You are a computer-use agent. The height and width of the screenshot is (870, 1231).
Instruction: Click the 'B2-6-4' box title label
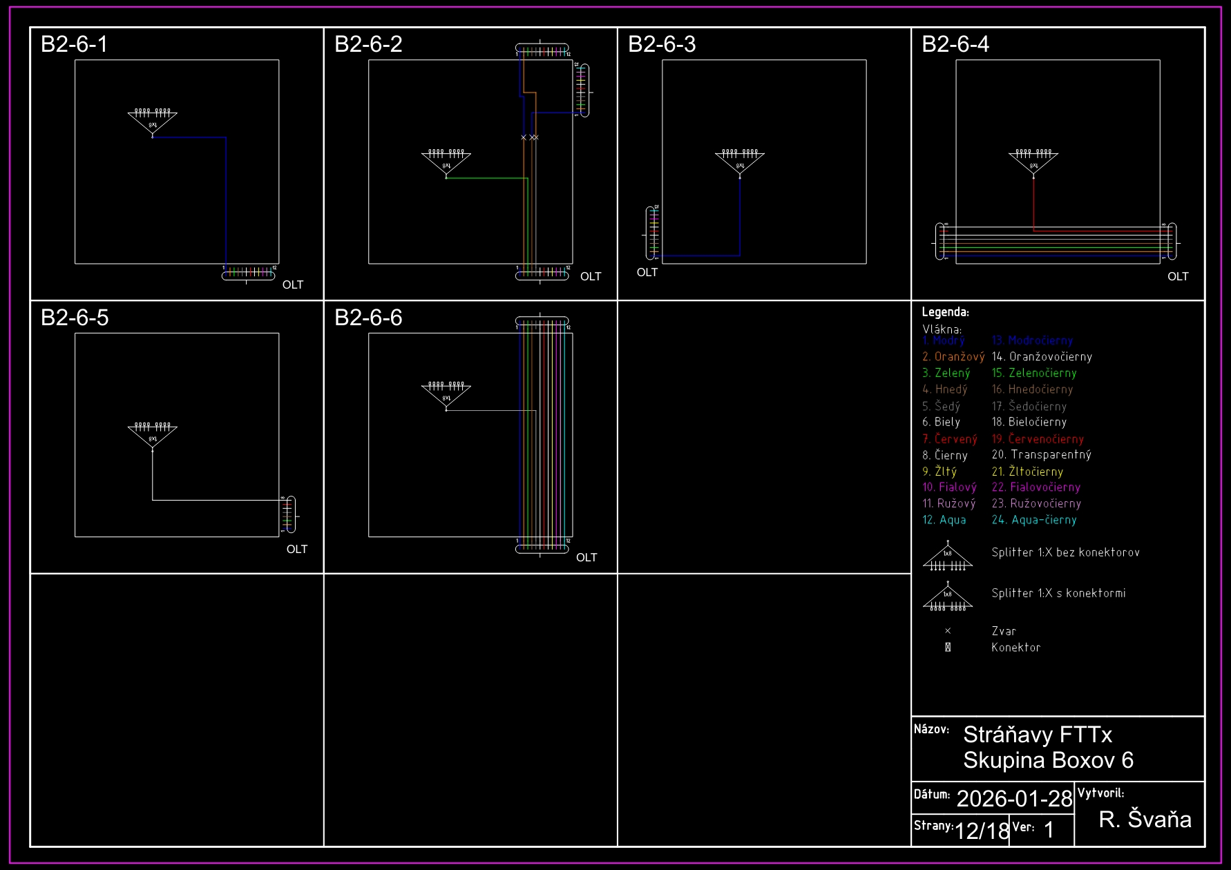pyautogui.click(x=955, y=44)
